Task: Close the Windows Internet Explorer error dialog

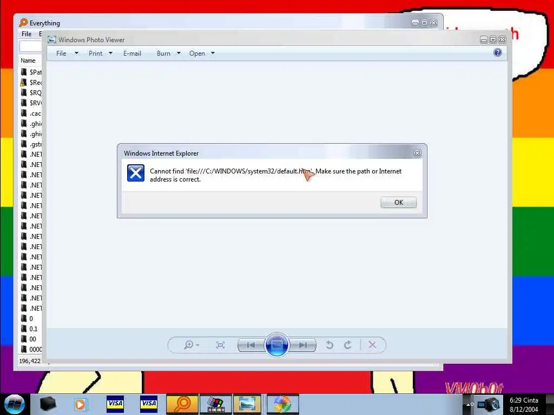Action: (x=417, y=153)
